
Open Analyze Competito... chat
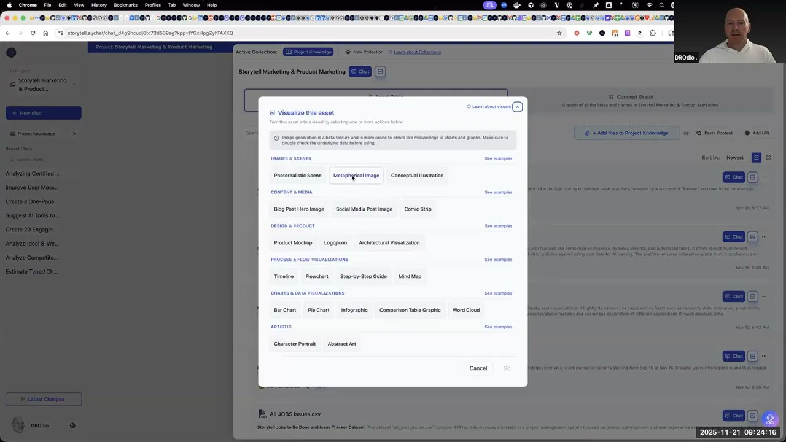(x=31, y=258)
